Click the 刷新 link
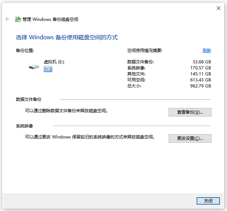Image resolution: width=227 pixels, height=211 pixels. pos(206,51)
